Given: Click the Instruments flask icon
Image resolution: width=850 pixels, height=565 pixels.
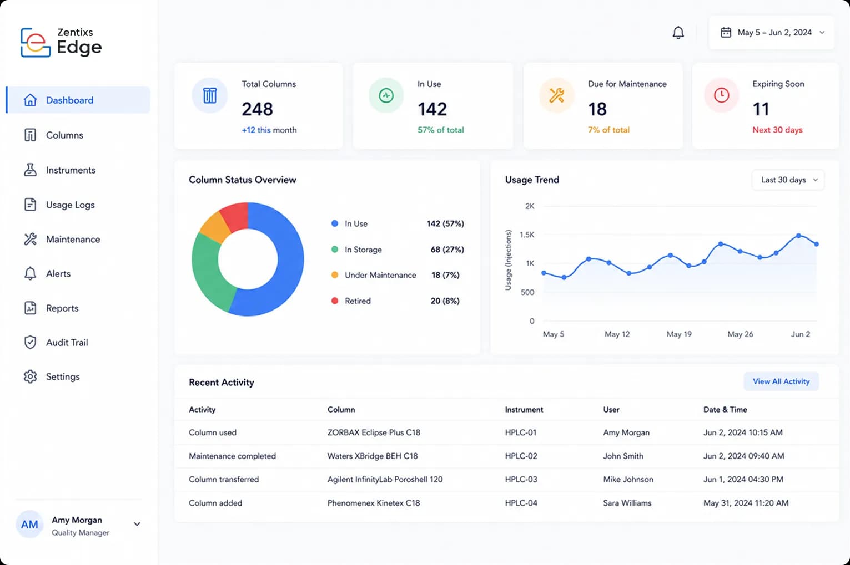Looking at the screenshot, I should (31, 170).
